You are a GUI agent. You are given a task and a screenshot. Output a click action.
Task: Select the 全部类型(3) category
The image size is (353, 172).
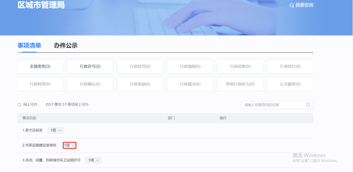tap(40, 66)
